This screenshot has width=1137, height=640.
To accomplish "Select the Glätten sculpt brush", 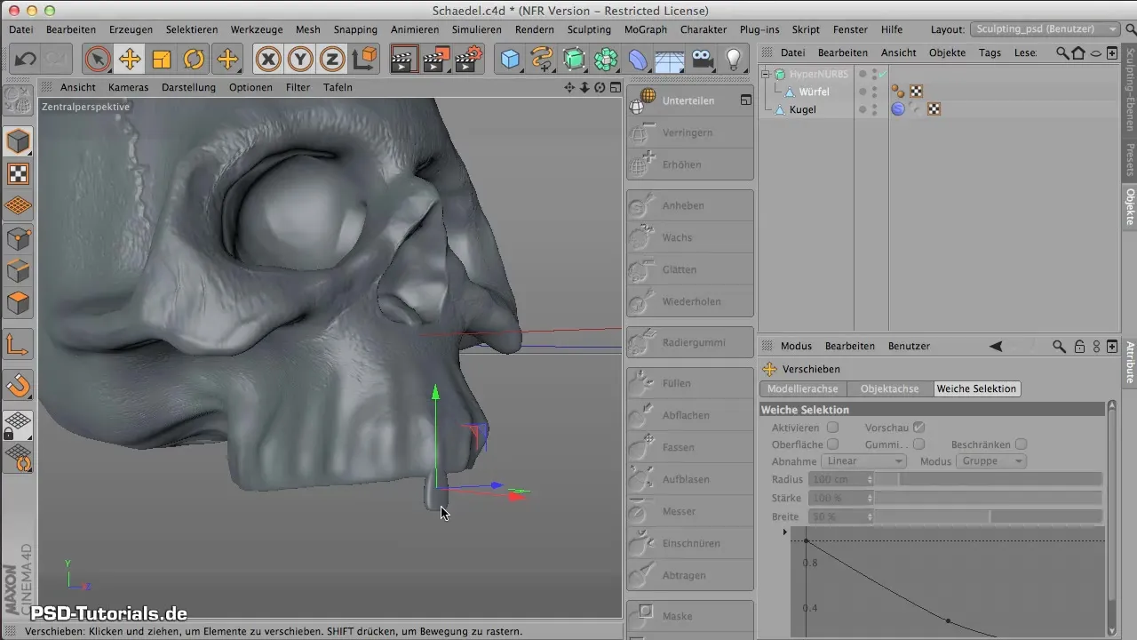I will [689, 269].
